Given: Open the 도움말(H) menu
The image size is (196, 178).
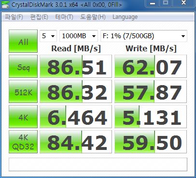Looking at the screenshot, I should pos(93,17).
